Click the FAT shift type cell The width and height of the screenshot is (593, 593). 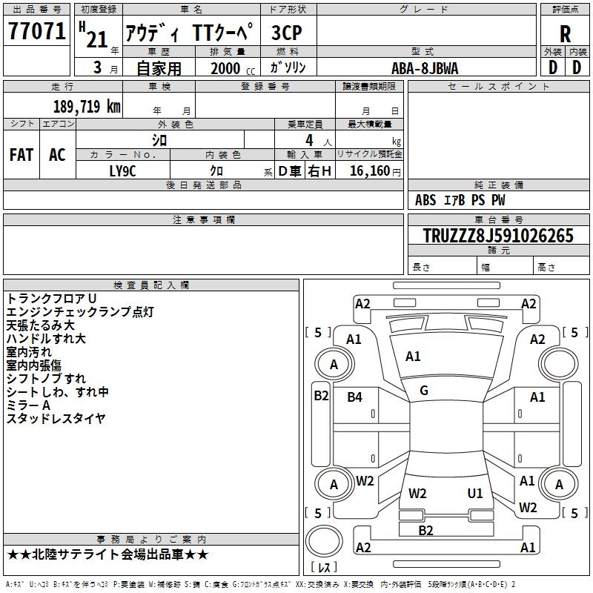[x=21, y=155]
